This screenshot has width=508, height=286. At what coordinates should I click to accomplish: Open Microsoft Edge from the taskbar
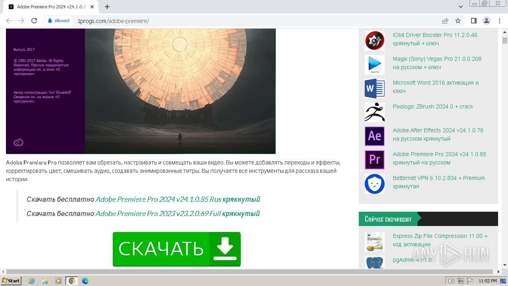[85, 281]
